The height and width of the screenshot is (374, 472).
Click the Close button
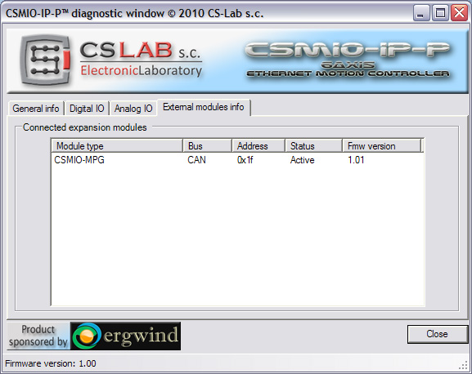(x=437, y=334)
